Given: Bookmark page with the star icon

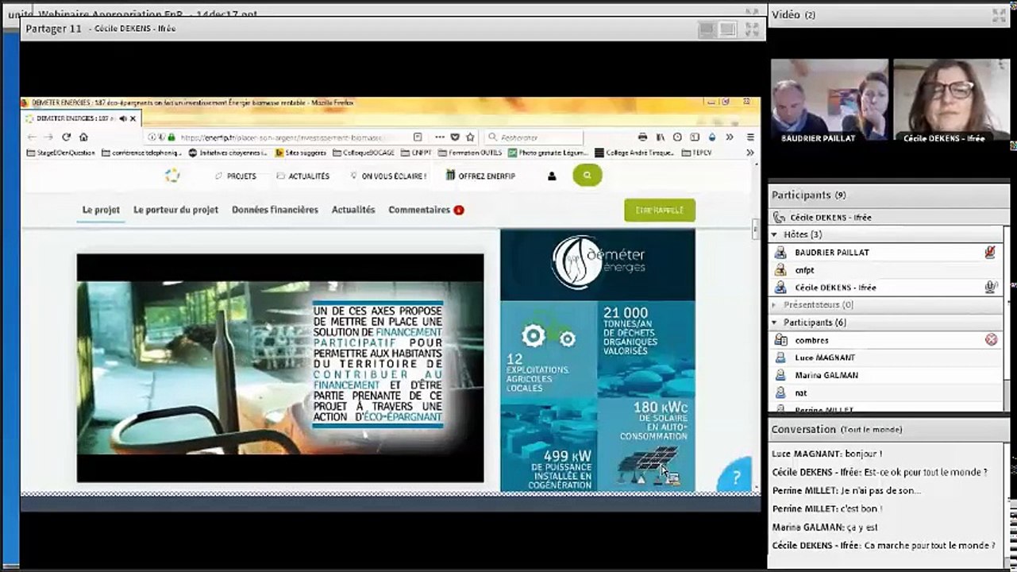Looking at the screenshot, I should pyautogui.click(x=470, y=137).
